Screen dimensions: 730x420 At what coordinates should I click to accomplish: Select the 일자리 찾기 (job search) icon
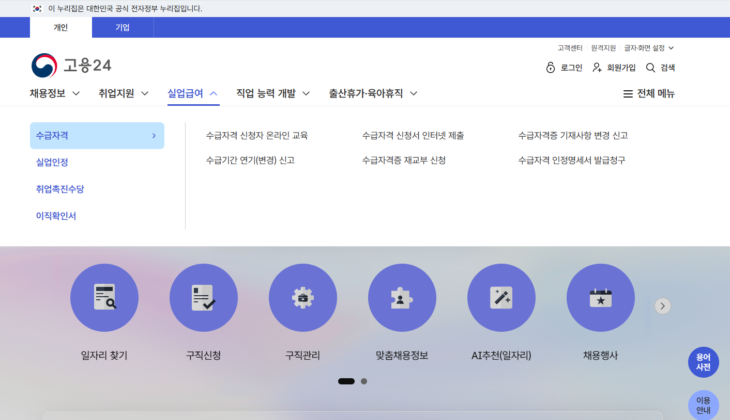104,298
